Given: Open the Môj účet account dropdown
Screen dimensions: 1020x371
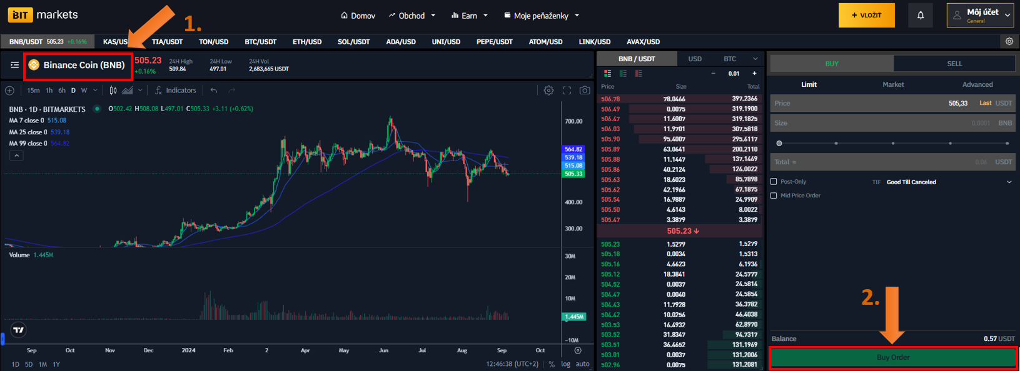Looking at the screenshot, I should (979, 16).
